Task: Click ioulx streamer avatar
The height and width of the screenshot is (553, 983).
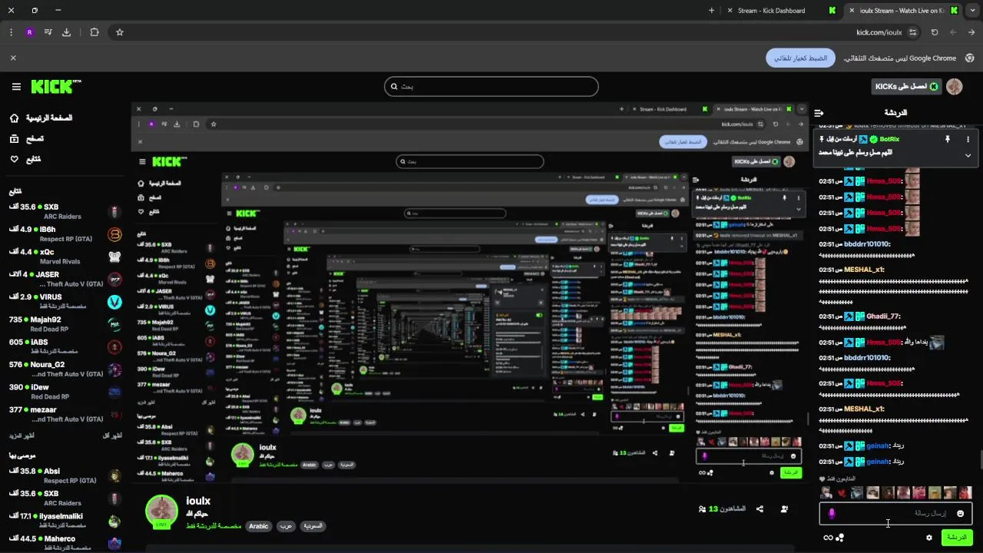Action: pyautogui.click(x=162, y=512)
